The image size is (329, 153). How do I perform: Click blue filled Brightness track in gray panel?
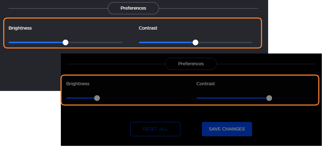tap(35, 42)
